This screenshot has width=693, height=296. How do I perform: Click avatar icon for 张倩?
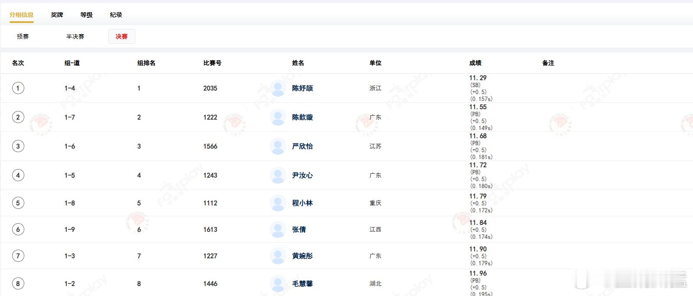[x=278, y=229]
